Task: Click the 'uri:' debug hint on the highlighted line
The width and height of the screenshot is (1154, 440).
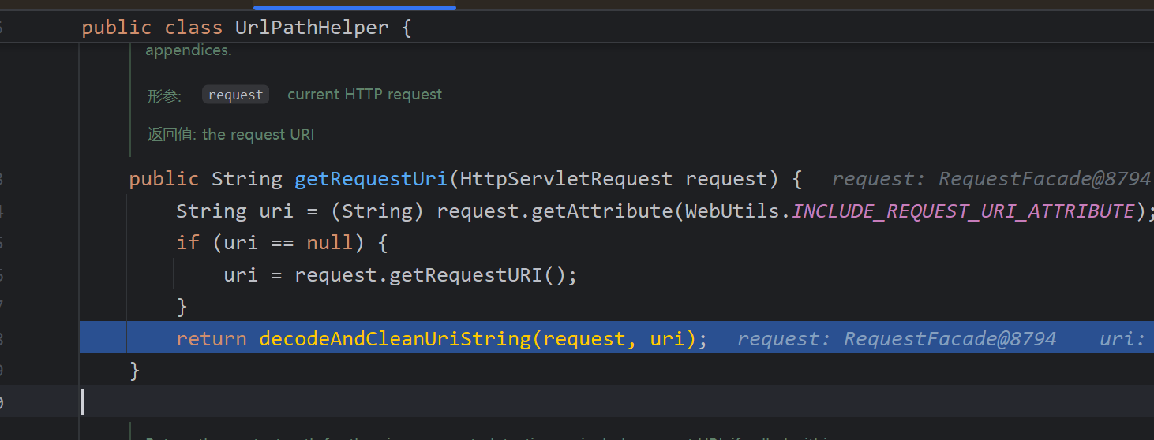Action: point(1122,339)
